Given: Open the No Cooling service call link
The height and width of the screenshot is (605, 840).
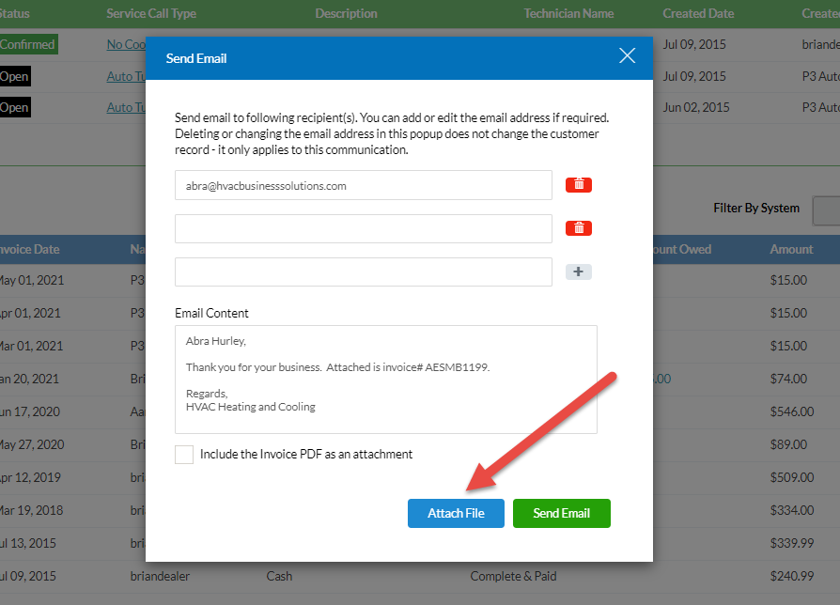Looking at the screenshot, I should tap(127, 44).
